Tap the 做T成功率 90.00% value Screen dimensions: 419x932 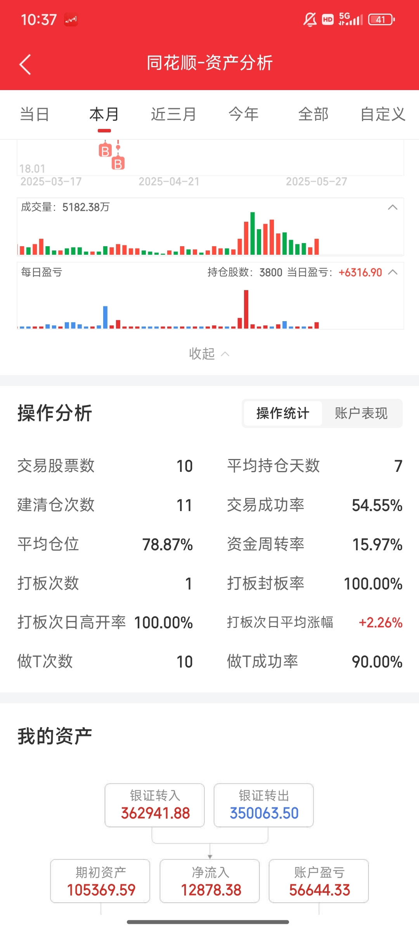(x=377, y=662)
